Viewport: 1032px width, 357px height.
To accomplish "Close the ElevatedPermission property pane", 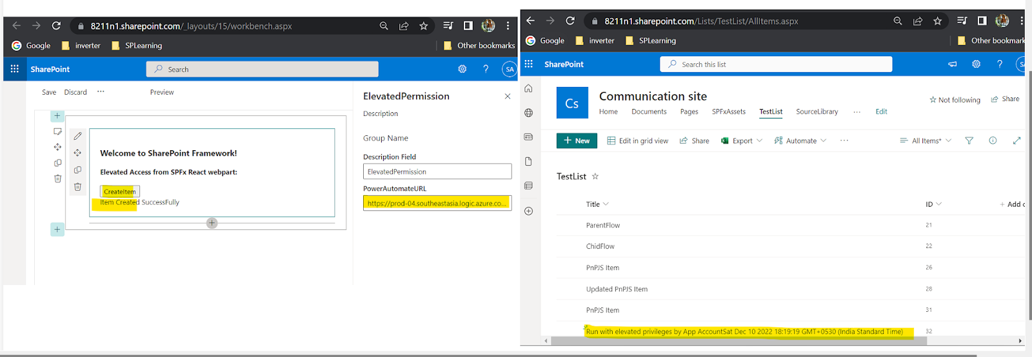I will [508, 96].
